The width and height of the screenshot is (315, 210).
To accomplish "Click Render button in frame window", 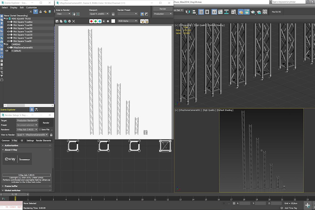I will [163, 9].
